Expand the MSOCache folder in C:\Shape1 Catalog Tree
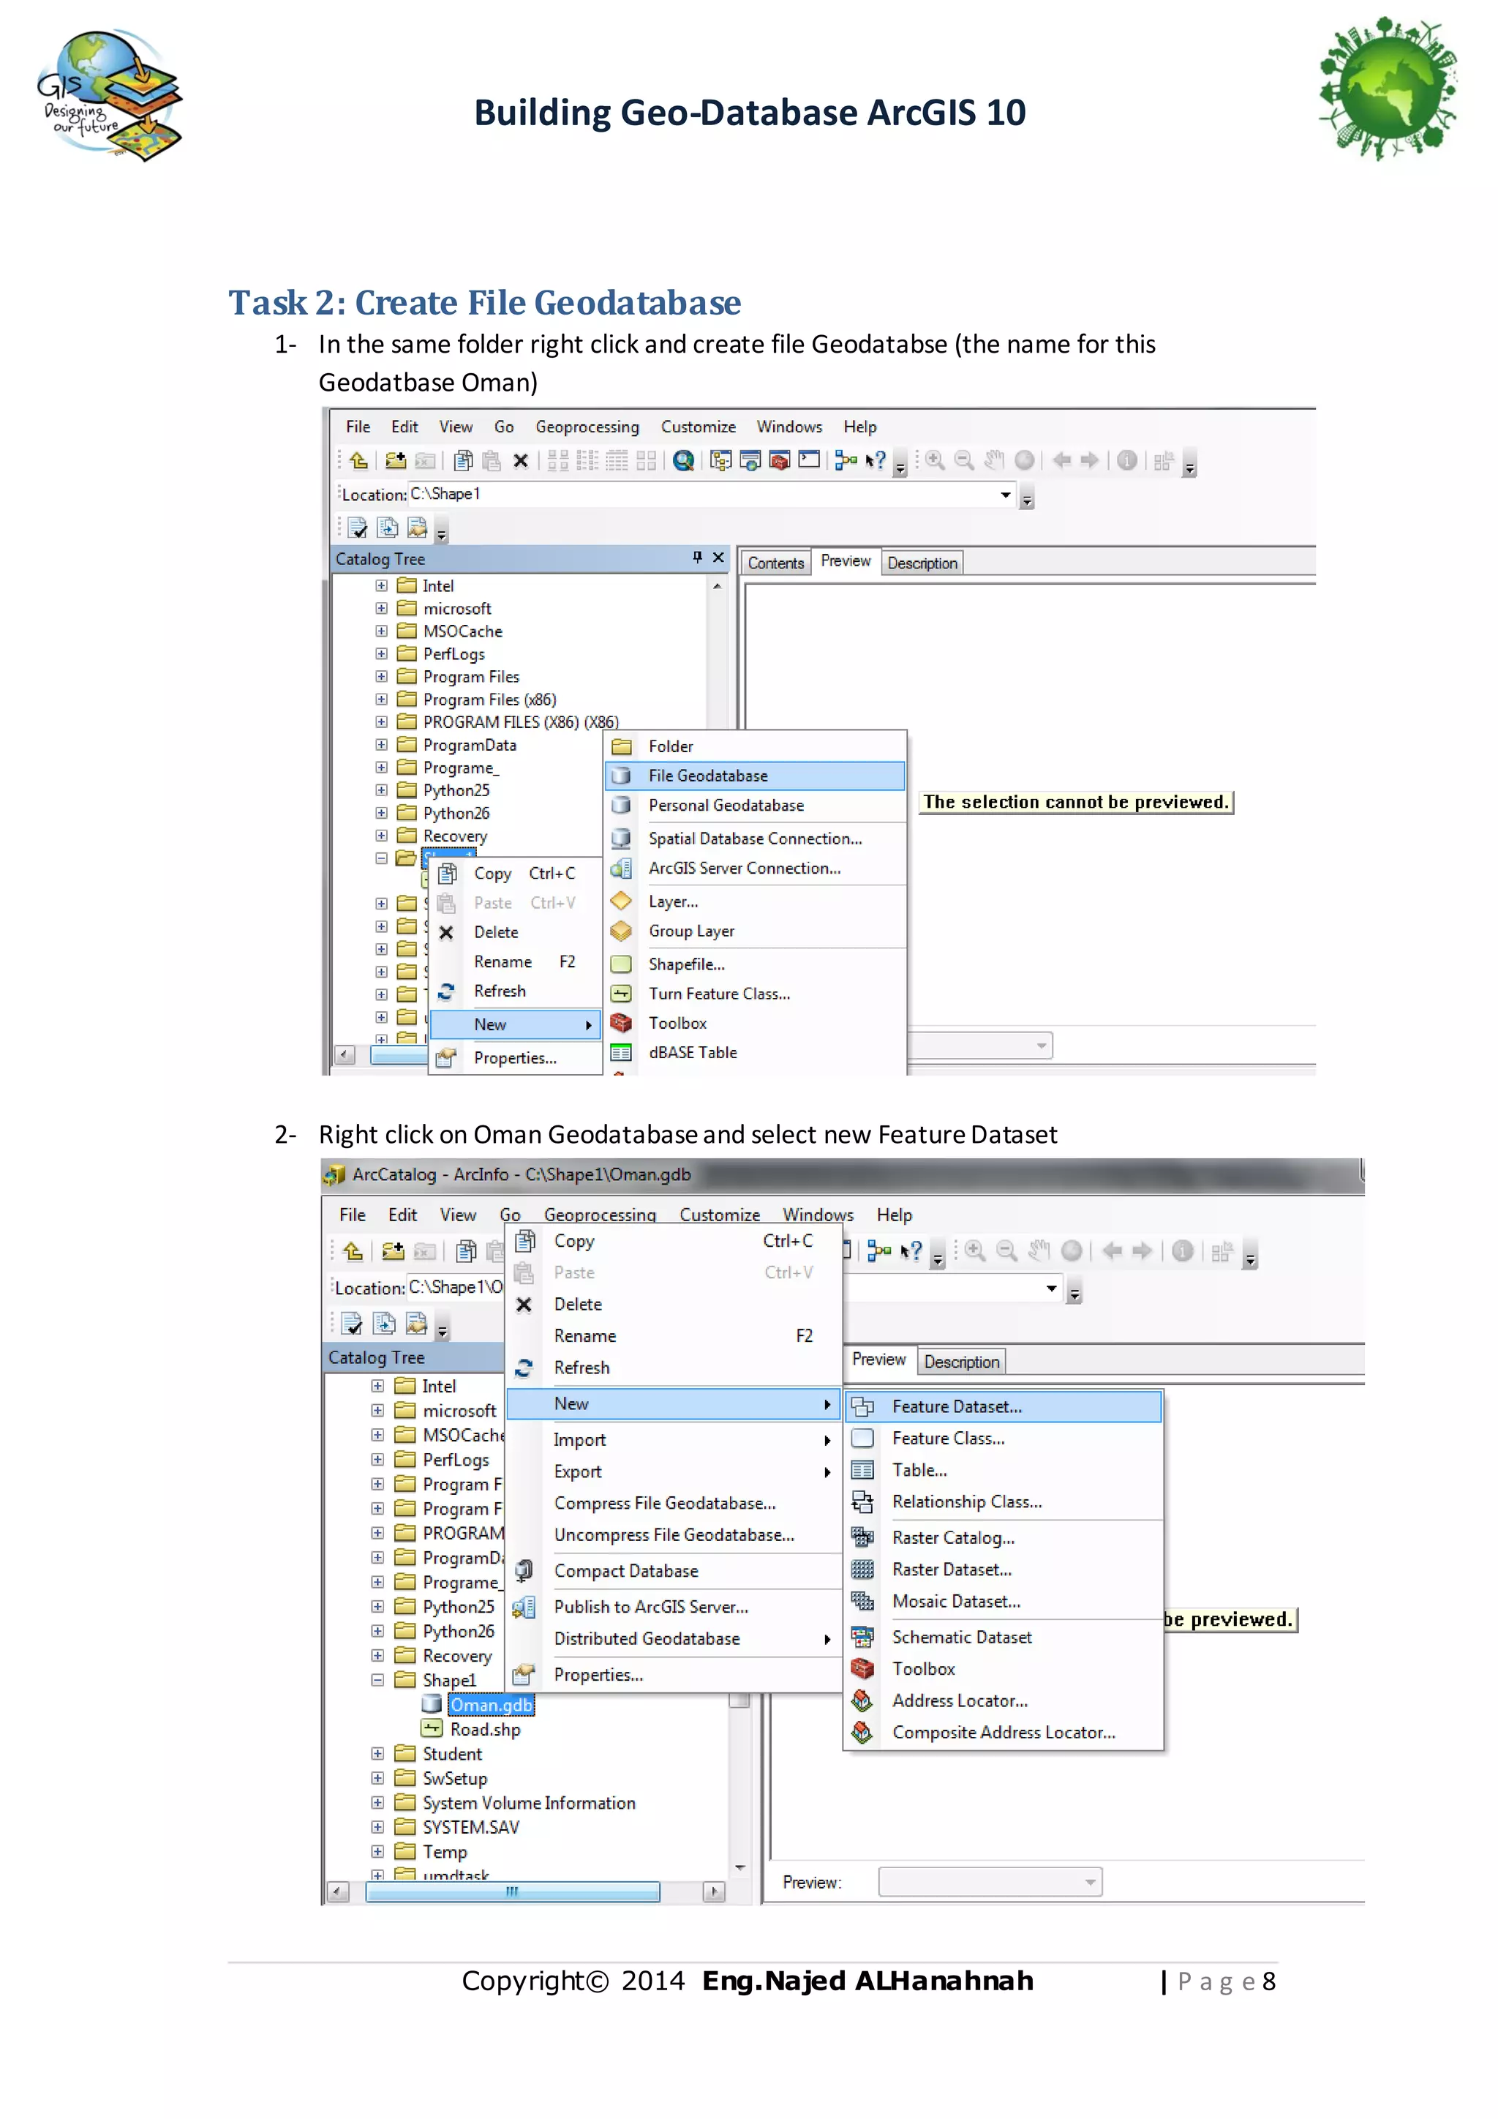This screenshot has height=2119, width=1498. click(x=381, y=631)
